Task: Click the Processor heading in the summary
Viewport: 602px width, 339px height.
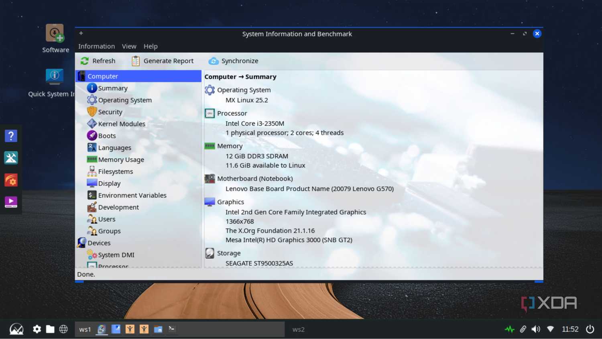Action: [232, 113]
